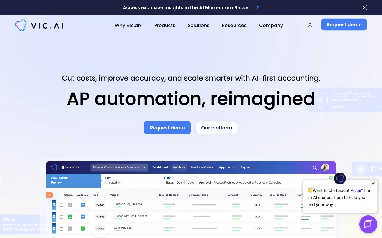Click the green plus add-filter icon
The image size is (382, 238).
point(331,178)
